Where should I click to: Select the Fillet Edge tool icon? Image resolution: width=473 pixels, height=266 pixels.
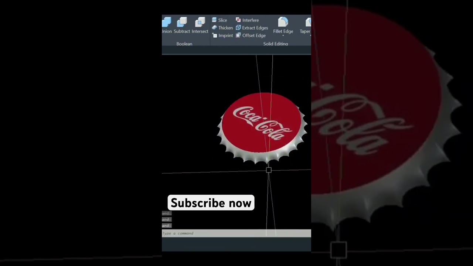[283, 22]
